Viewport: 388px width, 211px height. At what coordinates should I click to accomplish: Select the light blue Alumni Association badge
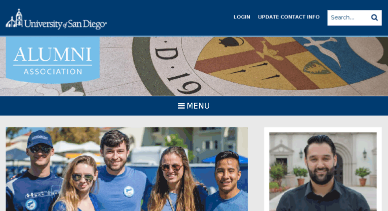[x=53, y=60]
